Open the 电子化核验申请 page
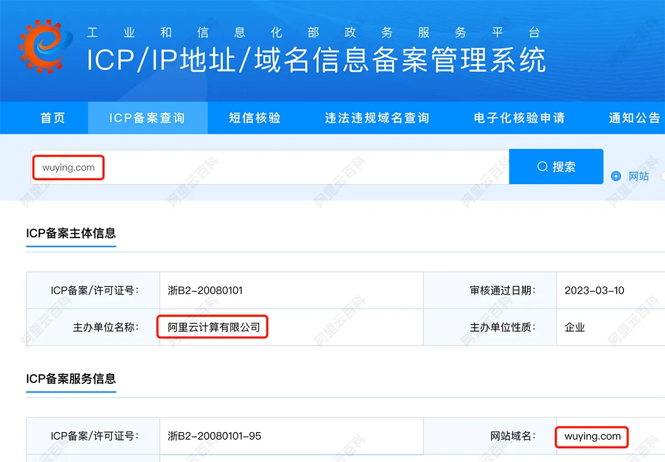This screenshot has width=665, height=462. (x=519, y=118)
